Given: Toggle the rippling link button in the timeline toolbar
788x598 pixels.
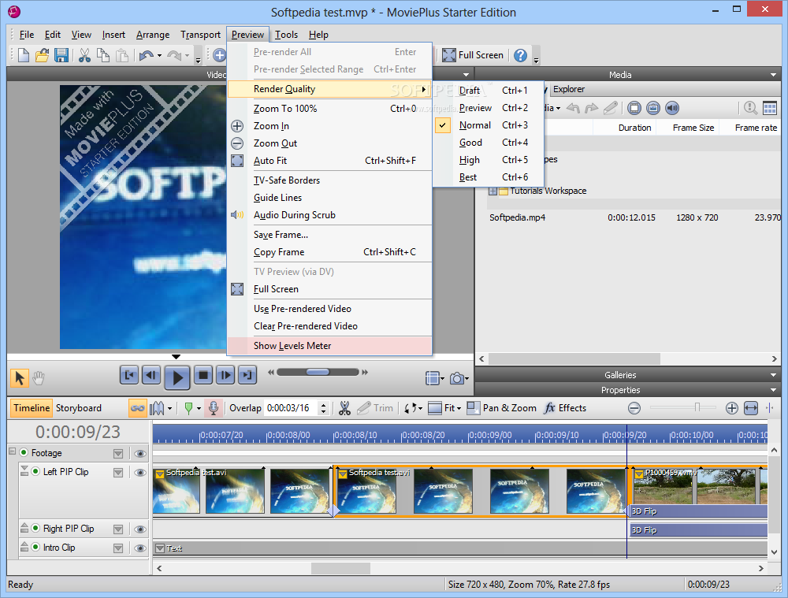Looking at the screenshot, I should click(x=137, y=408).
